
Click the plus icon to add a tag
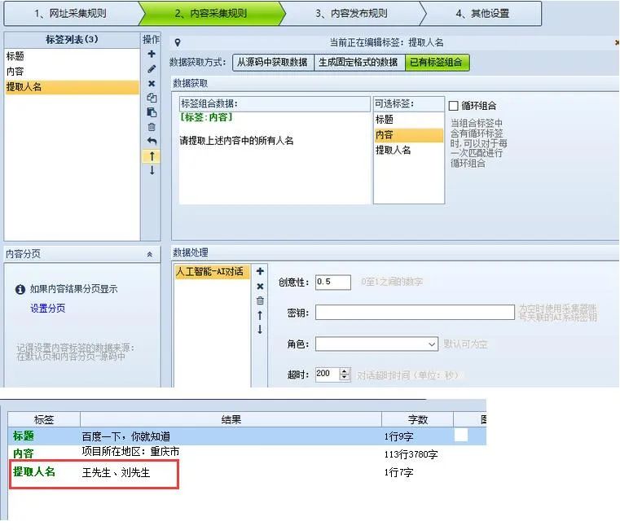(x=152, y=54)
